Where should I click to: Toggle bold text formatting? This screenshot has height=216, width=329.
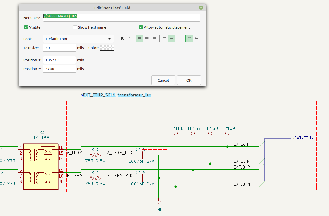122,39
